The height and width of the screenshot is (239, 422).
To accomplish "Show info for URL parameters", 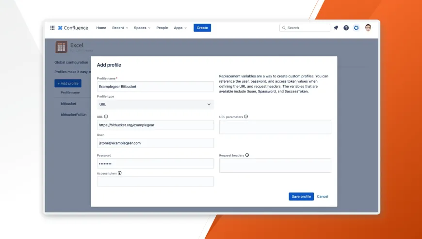I will pyautogui.click(x=246, y=117).
